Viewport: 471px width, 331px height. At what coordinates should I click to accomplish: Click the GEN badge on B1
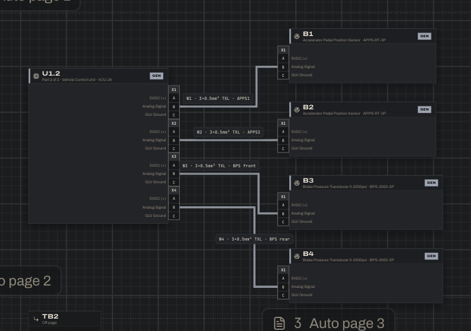click(424, 36)
